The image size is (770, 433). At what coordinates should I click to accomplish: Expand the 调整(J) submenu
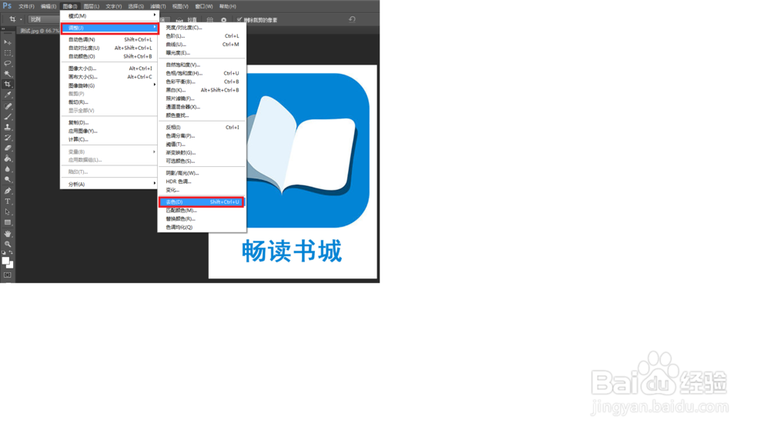[109, 28]
